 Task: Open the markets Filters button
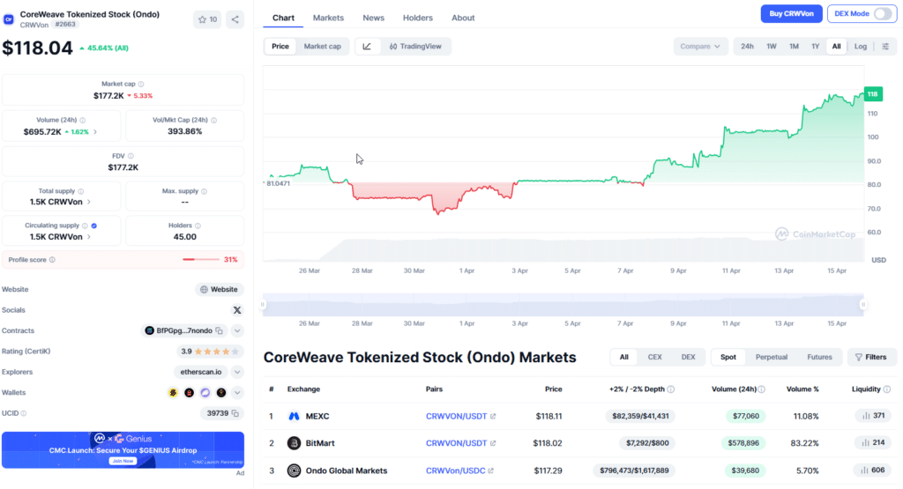870,357
